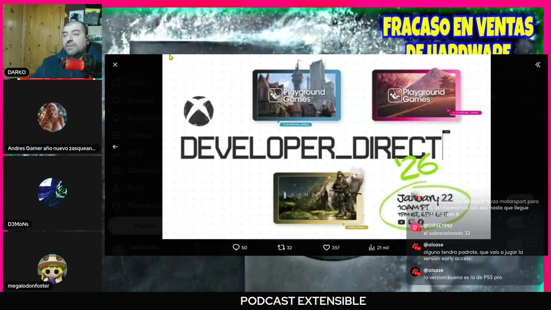Click the megalodonfoster name label
Image resolution: width=551 pixels, height=310 pixels.
point(28,286)
